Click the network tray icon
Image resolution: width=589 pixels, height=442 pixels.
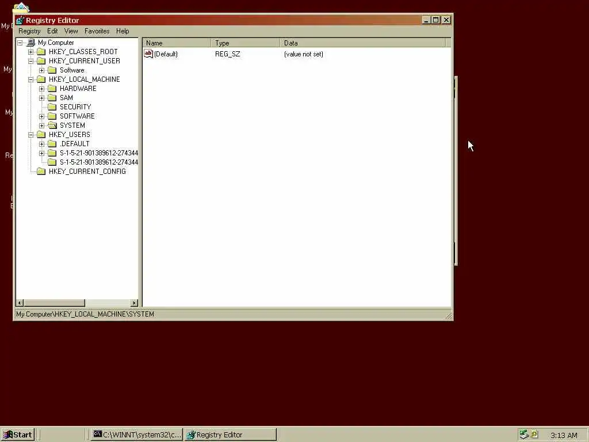coord(524,435)
